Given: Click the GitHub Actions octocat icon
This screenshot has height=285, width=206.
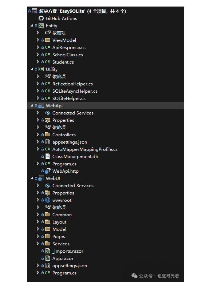Looking at the screenshot, I should click(41, 18).
